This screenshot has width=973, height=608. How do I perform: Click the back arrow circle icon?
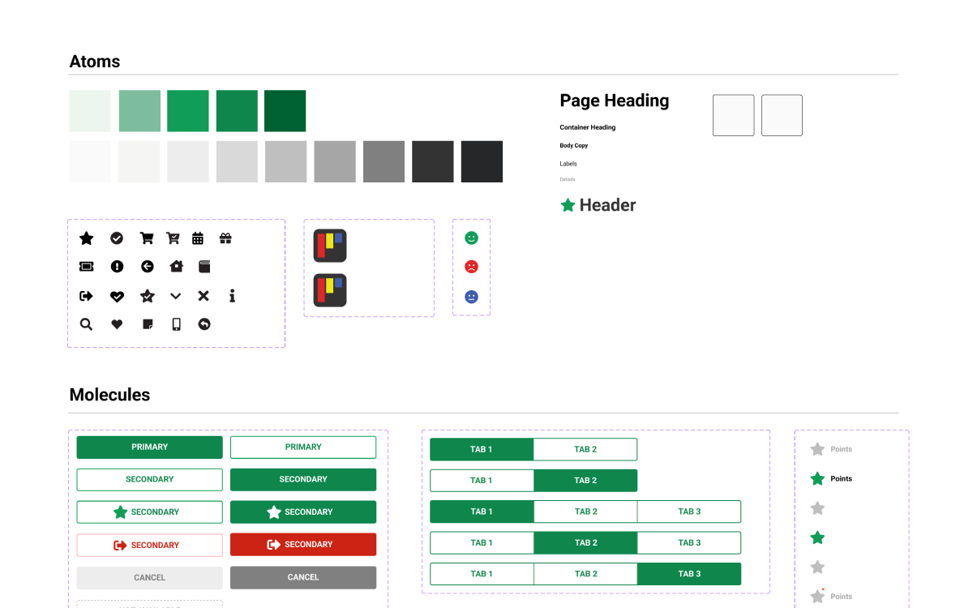click(x=147, y=266)
